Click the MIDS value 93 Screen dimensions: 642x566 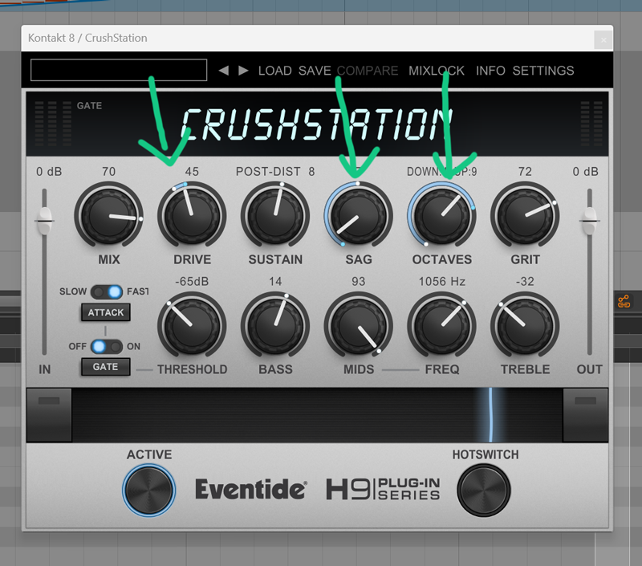coord(359,281)
